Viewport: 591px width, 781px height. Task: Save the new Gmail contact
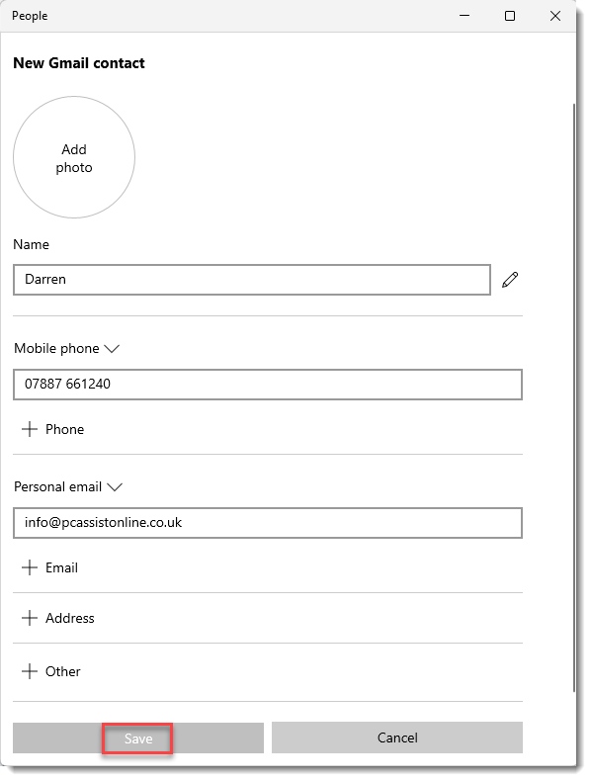[138, 738]
